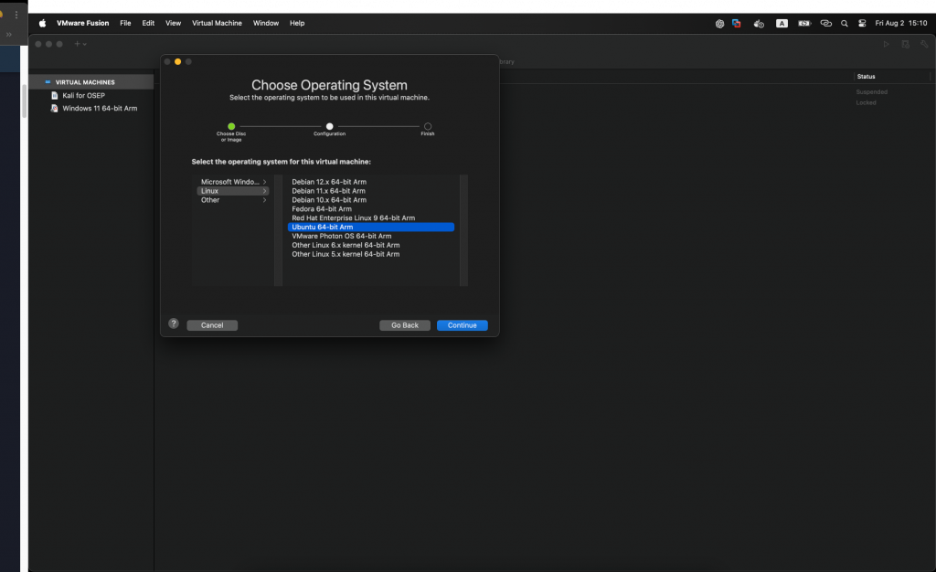Click the Locked status text
This screenshot has width=936, height=572.
pyautogui.click(x=866, y=102)
